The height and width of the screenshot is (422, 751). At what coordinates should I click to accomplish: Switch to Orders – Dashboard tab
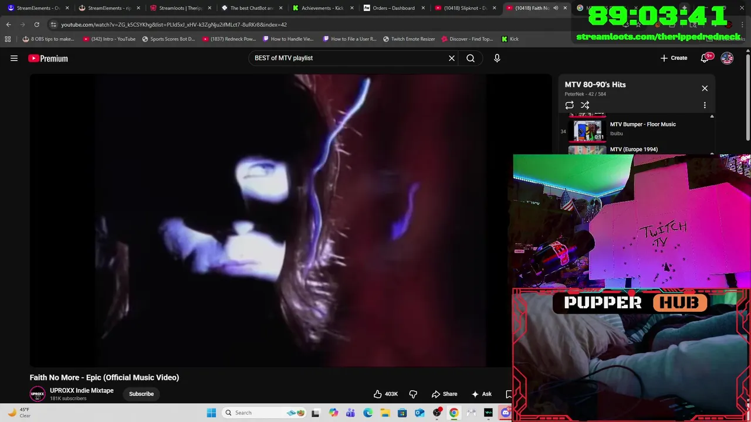point(393,8)
